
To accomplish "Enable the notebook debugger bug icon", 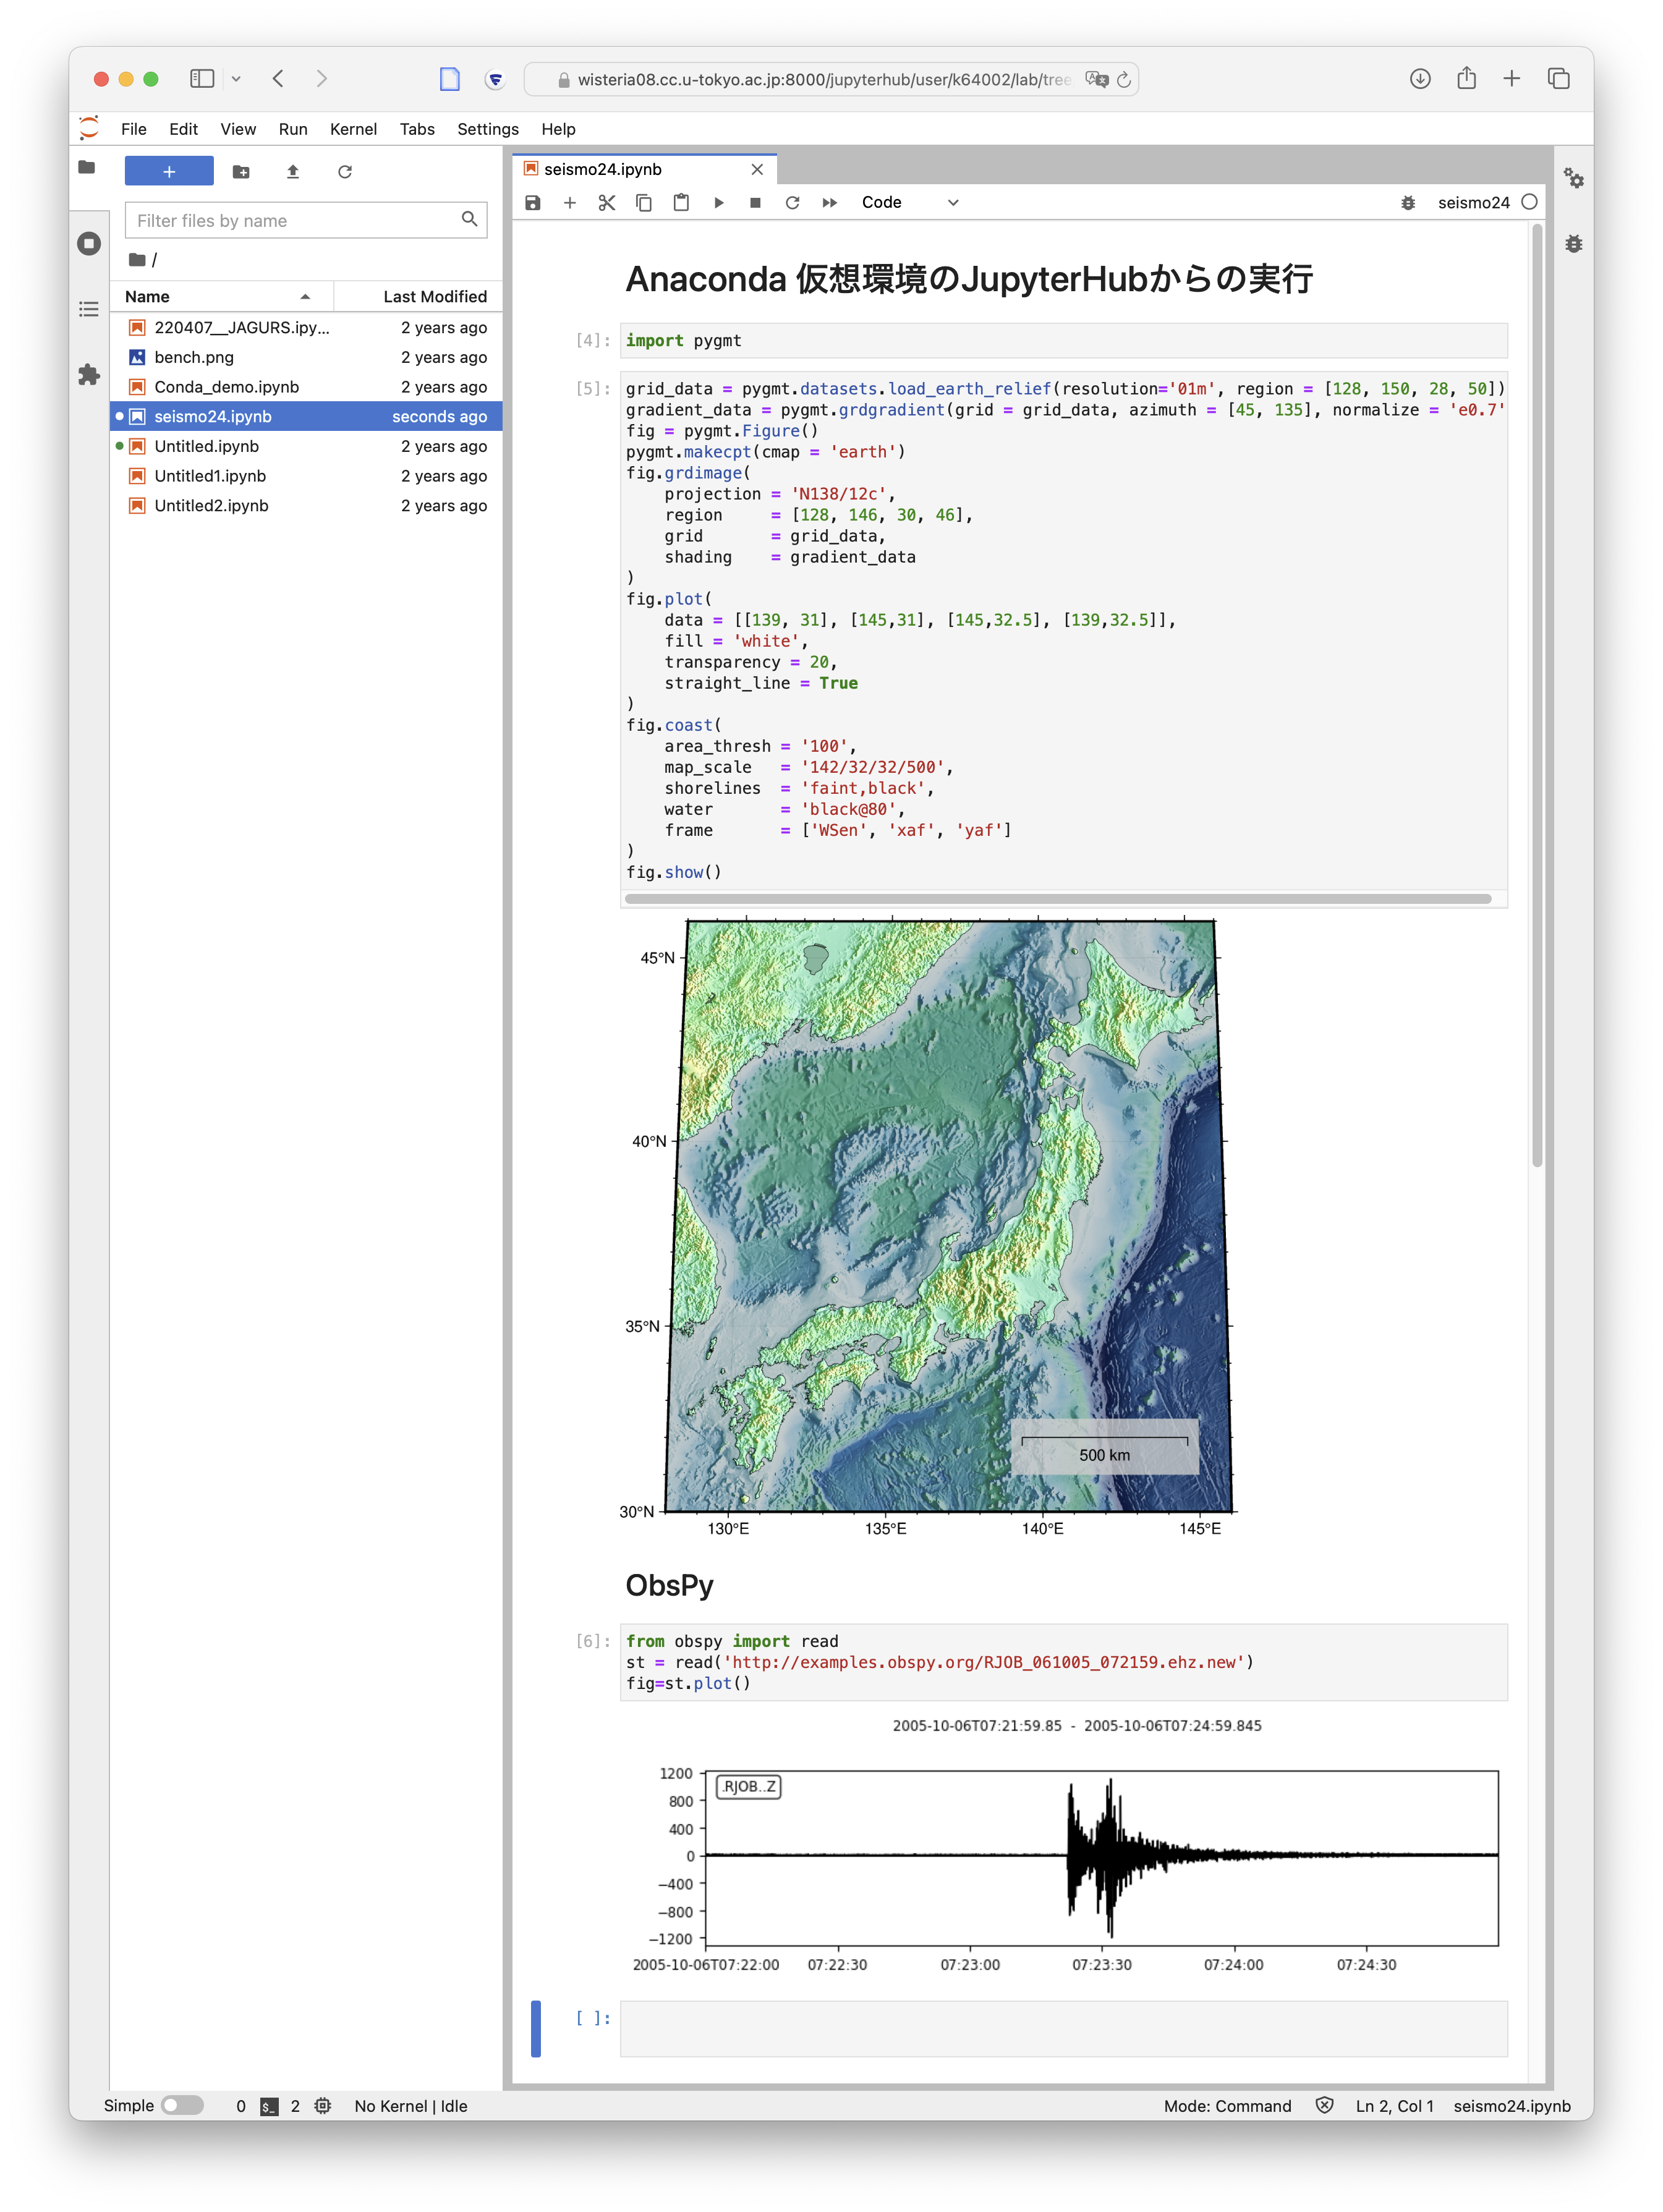I will 1407,203.
